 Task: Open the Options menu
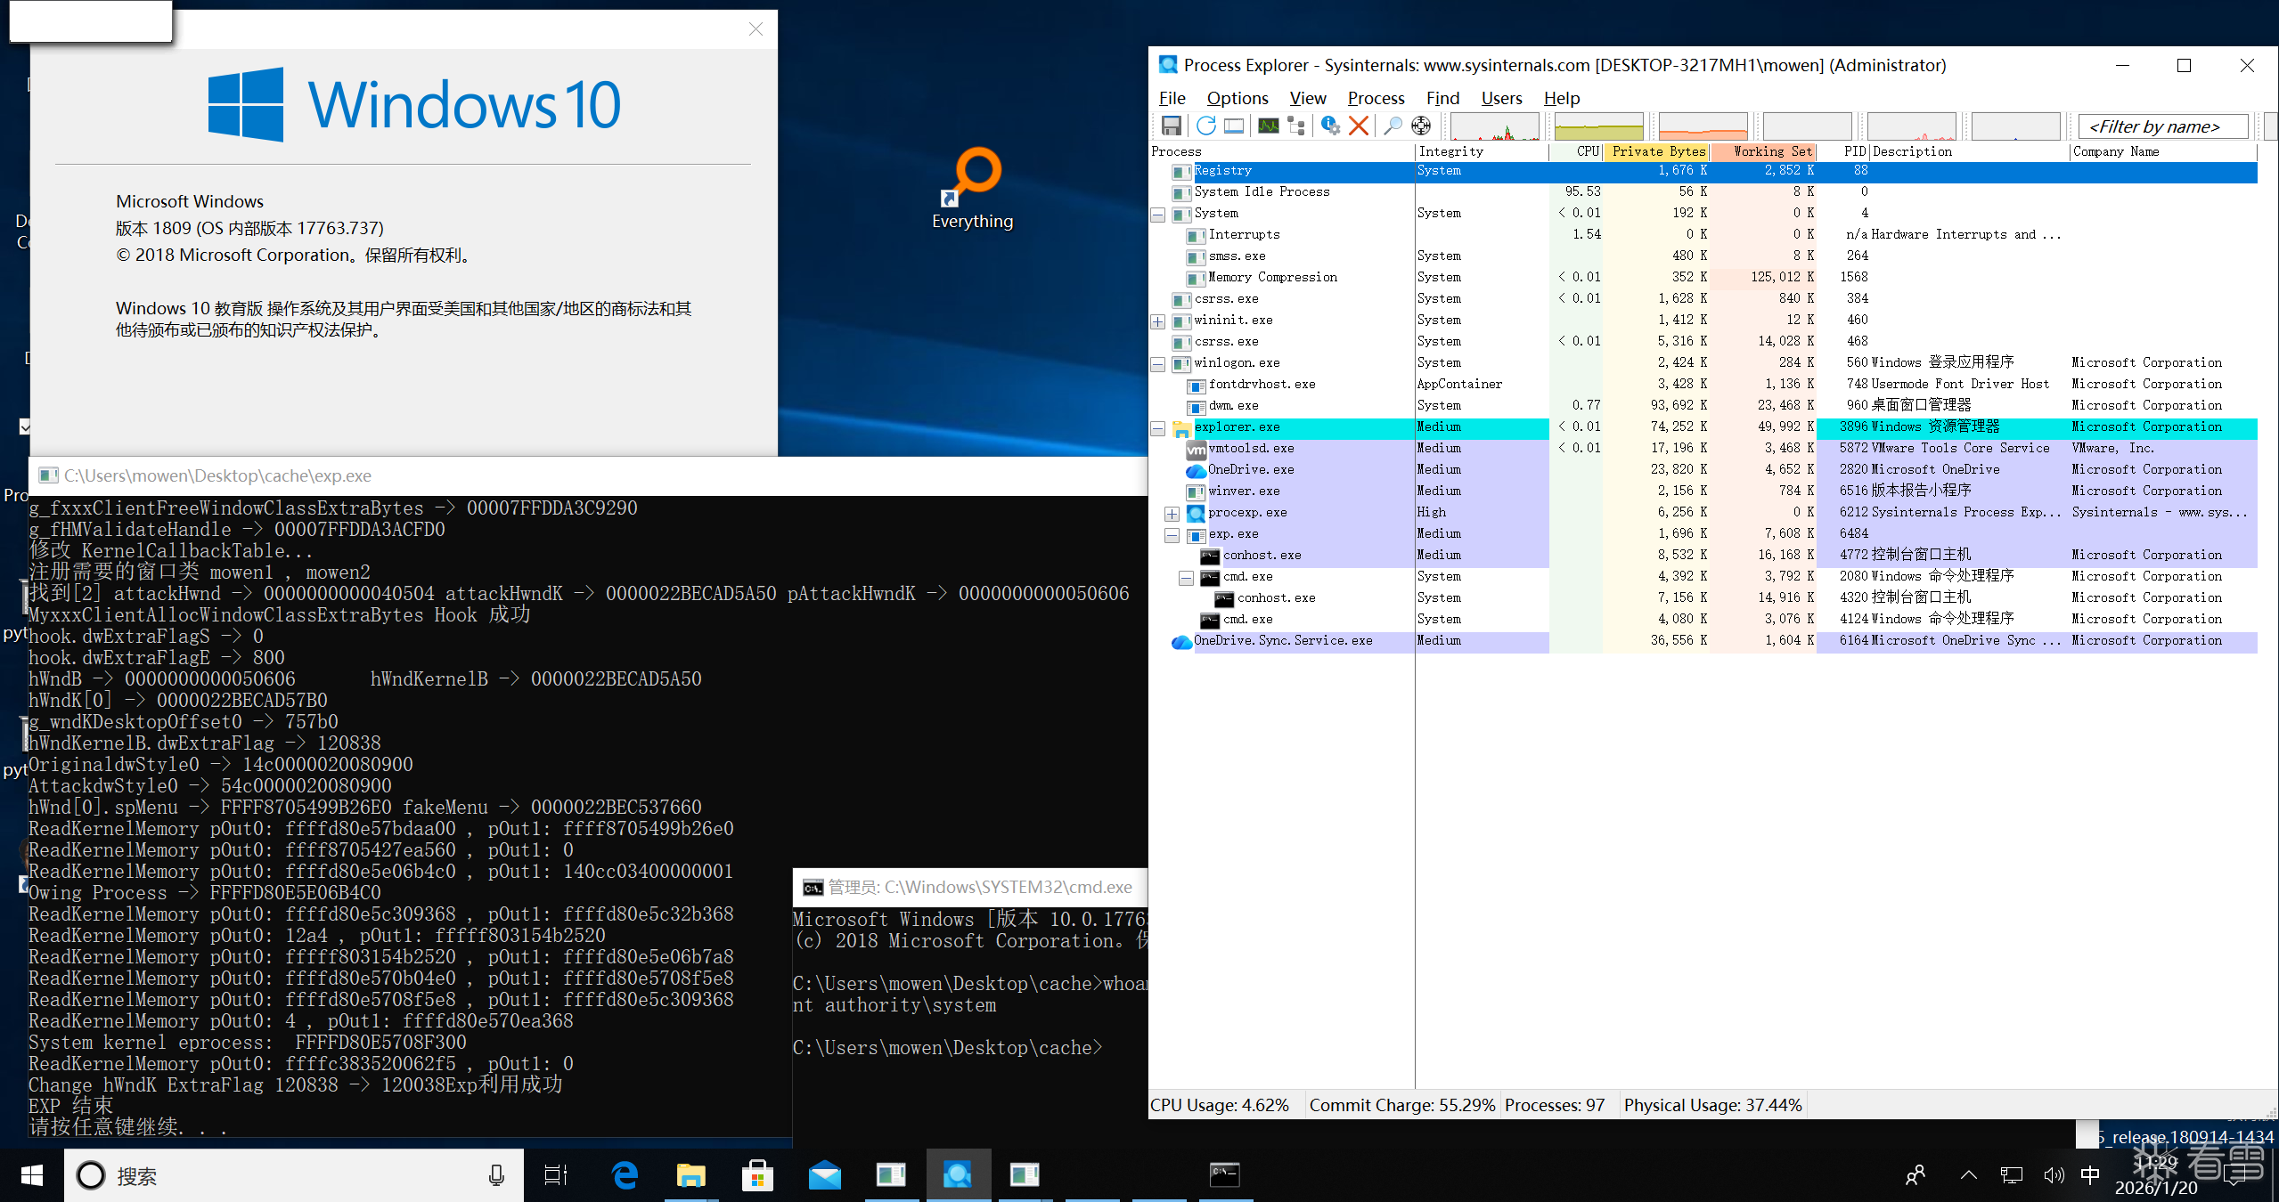point(1237,98)
